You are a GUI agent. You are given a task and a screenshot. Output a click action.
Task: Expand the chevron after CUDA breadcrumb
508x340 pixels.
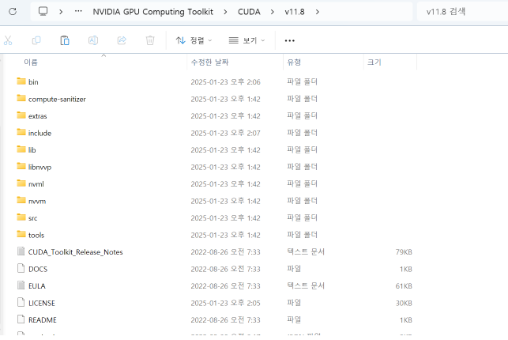272,12
